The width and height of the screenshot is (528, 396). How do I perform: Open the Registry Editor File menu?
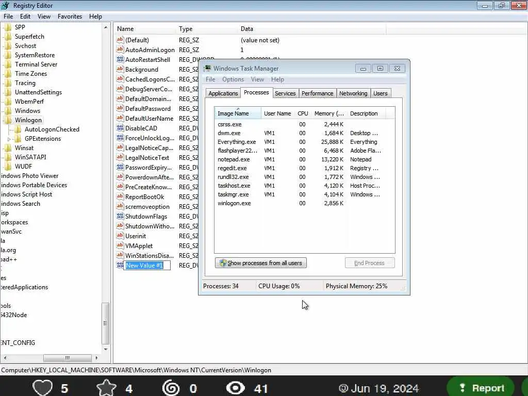(x=8, y=16)
